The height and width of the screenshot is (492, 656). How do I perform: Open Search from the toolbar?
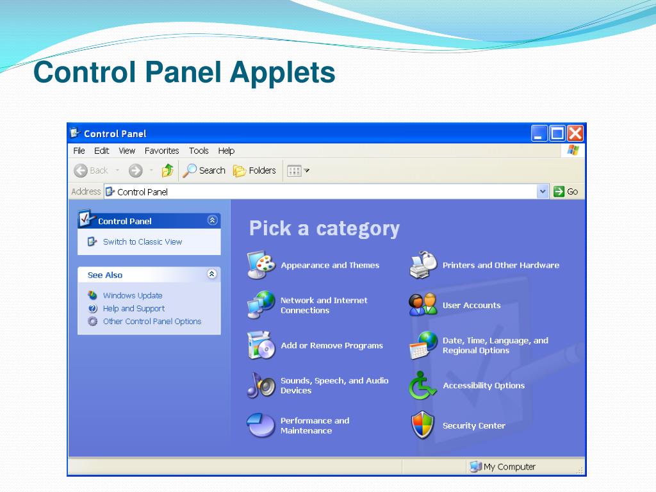click(x=204, y=170)
